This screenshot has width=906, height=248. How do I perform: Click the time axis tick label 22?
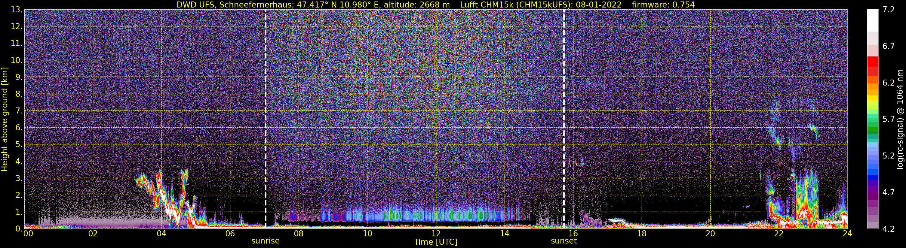[779, 234]
